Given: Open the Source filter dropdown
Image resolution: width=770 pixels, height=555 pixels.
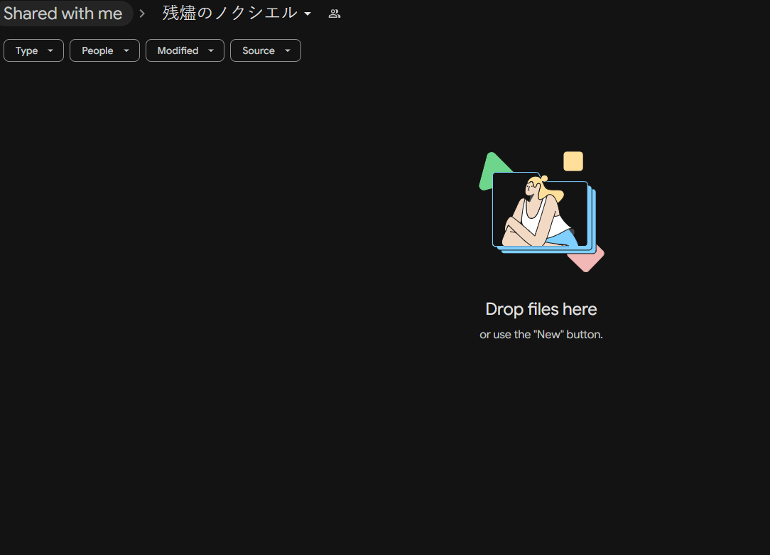Looking at the screenshot, I should coord(266,50).
